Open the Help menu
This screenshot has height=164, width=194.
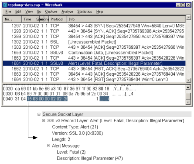tap(99, 11)
